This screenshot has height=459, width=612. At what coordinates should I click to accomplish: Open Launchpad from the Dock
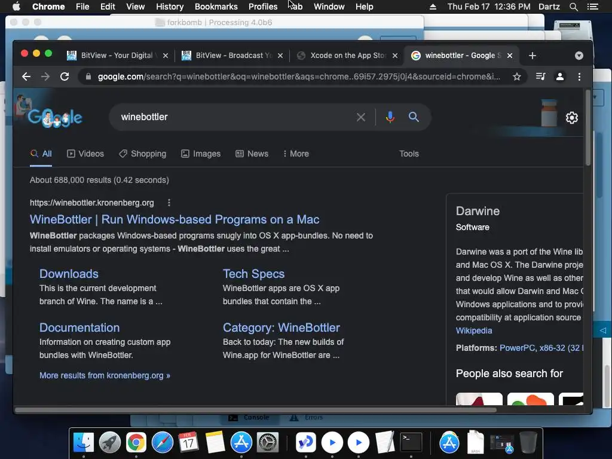pyautogui.click(x=110, y=442)
